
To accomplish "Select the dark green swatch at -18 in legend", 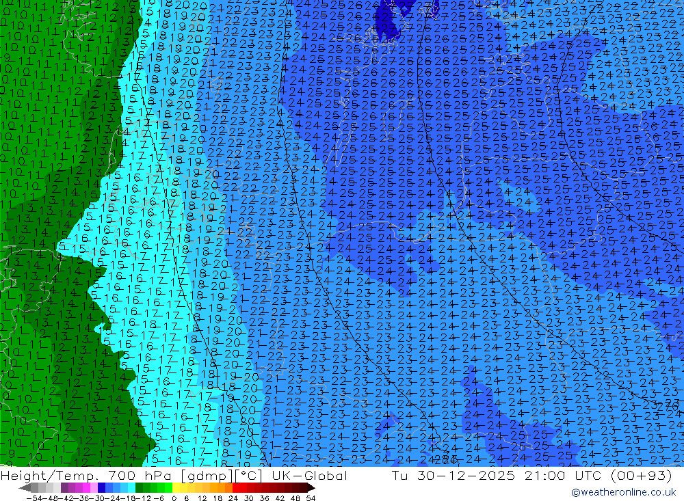I will pyautogui.click(x=139, y=488).
